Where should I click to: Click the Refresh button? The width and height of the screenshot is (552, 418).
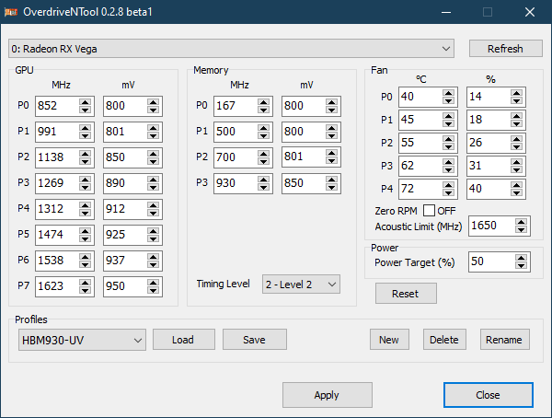pyautogui.click(x=505, y=49)
